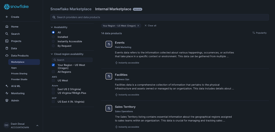
Task: Click the AI & ML sparkle icon
Action: pyautogui.click(x=7, y=86)
